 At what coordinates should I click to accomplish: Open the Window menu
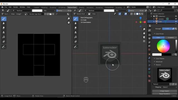pyautogui.click(x=22, y=7)
